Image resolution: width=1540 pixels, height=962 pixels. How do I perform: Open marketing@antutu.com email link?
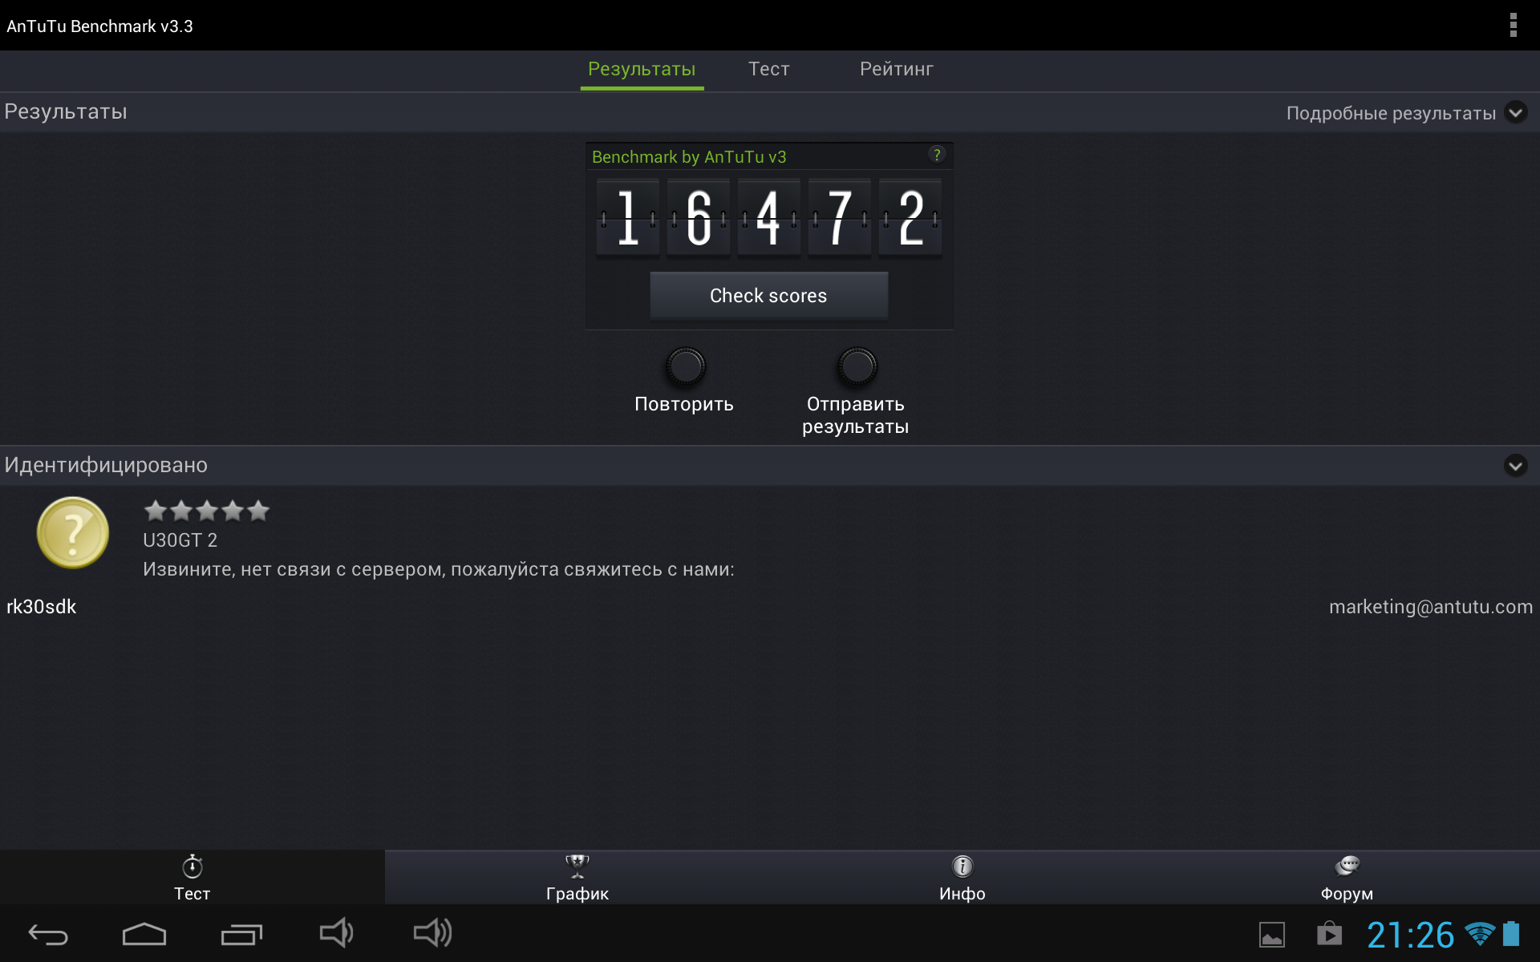click(1430, 607)
